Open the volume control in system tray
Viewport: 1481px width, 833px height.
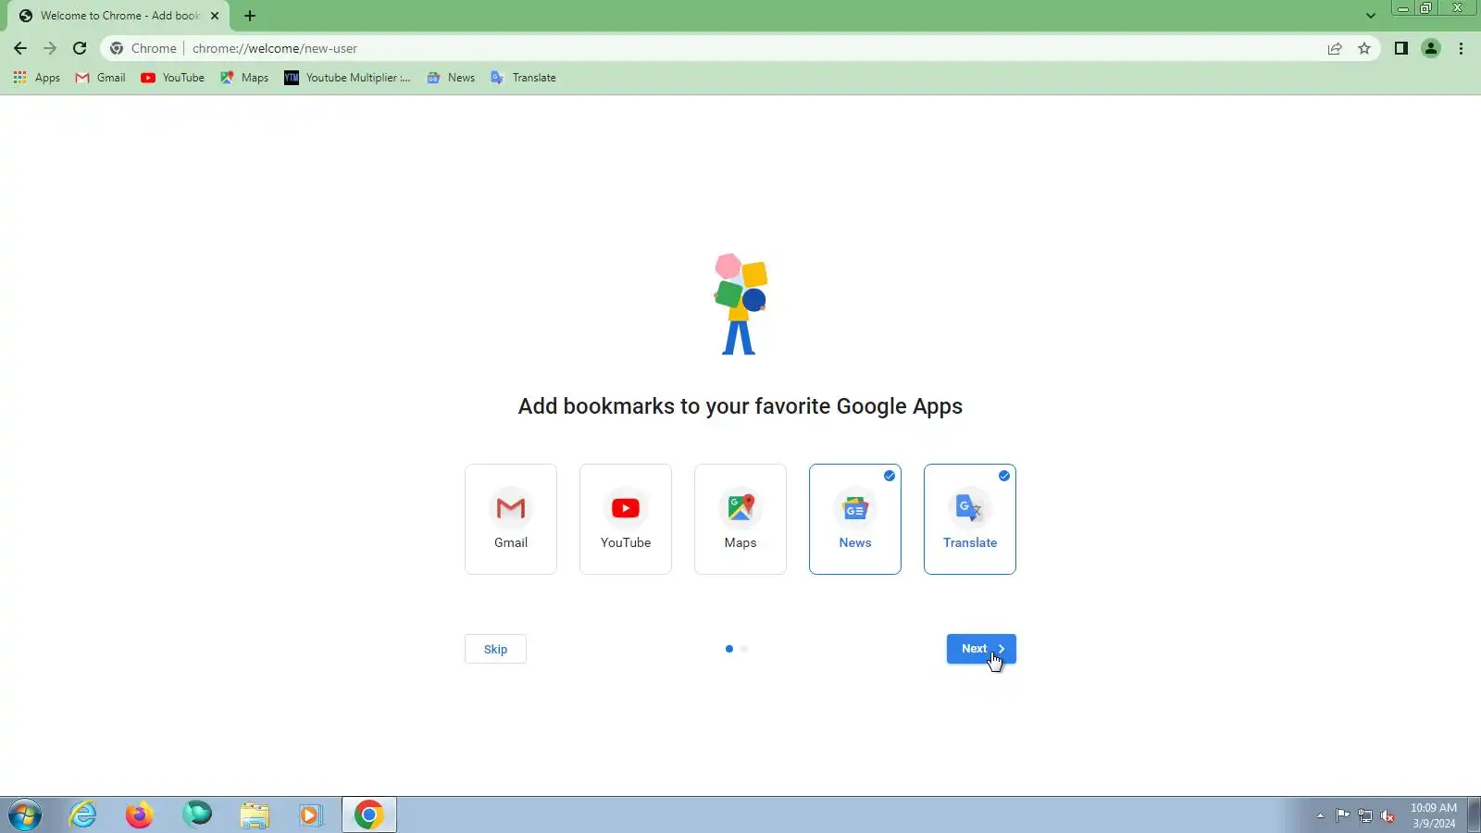1388,815
